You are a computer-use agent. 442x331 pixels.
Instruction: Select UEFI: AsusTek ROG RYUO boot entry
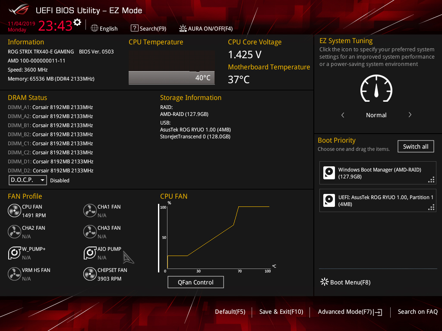(x=378, y=200)
